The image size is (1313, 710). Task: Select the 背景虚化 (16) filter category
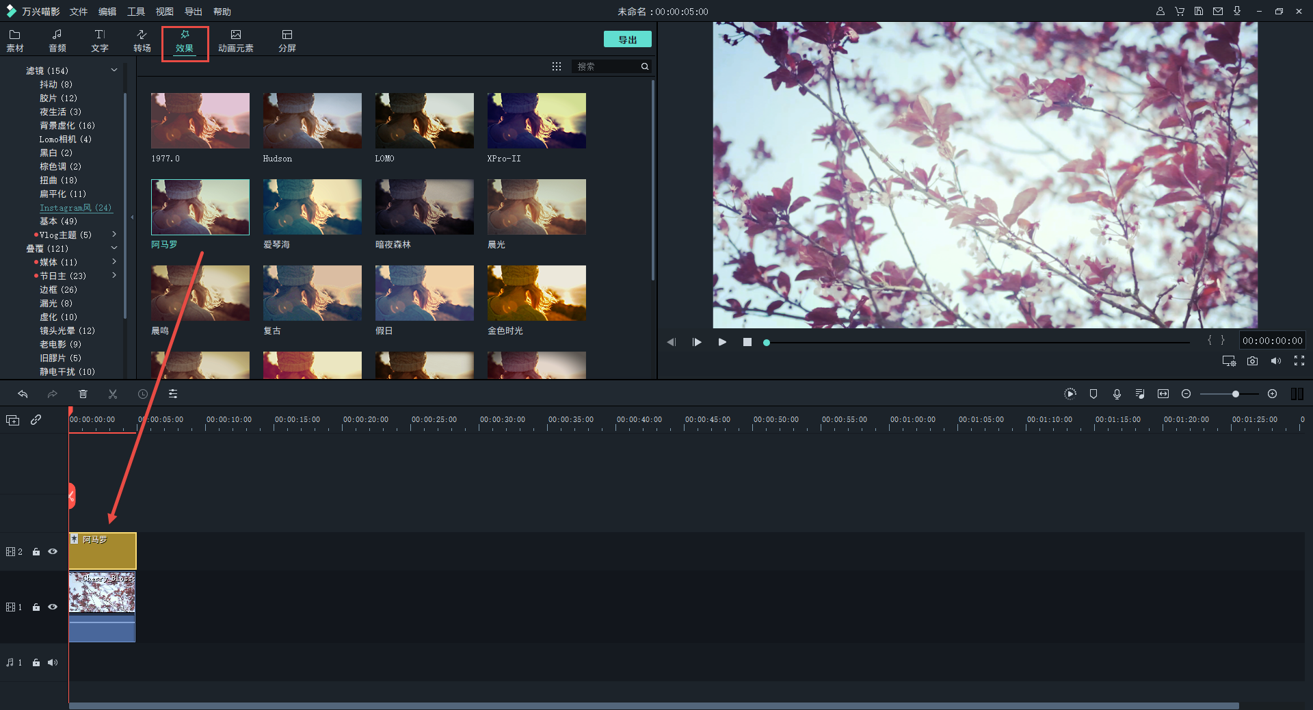pos(67,125)
